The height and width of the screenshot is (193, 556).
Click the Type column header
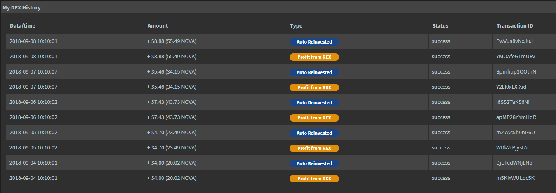point(296,26)
